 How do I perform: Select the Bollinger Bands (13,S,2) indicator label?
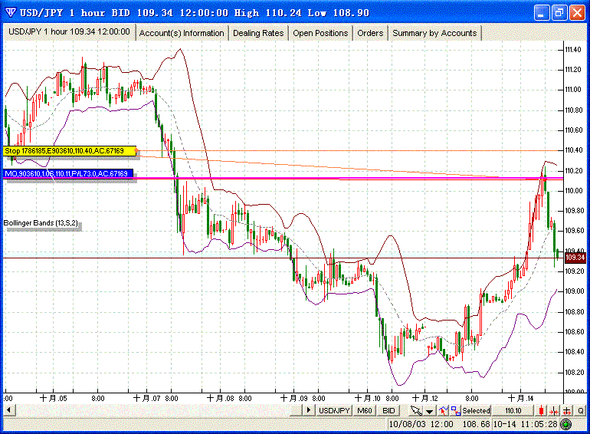[x=41, y=223]
